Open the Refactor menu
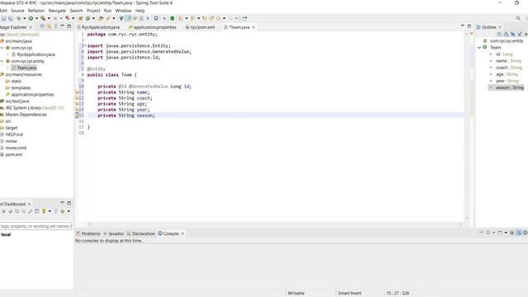This screenshot has height=297, width=528. 36,11
